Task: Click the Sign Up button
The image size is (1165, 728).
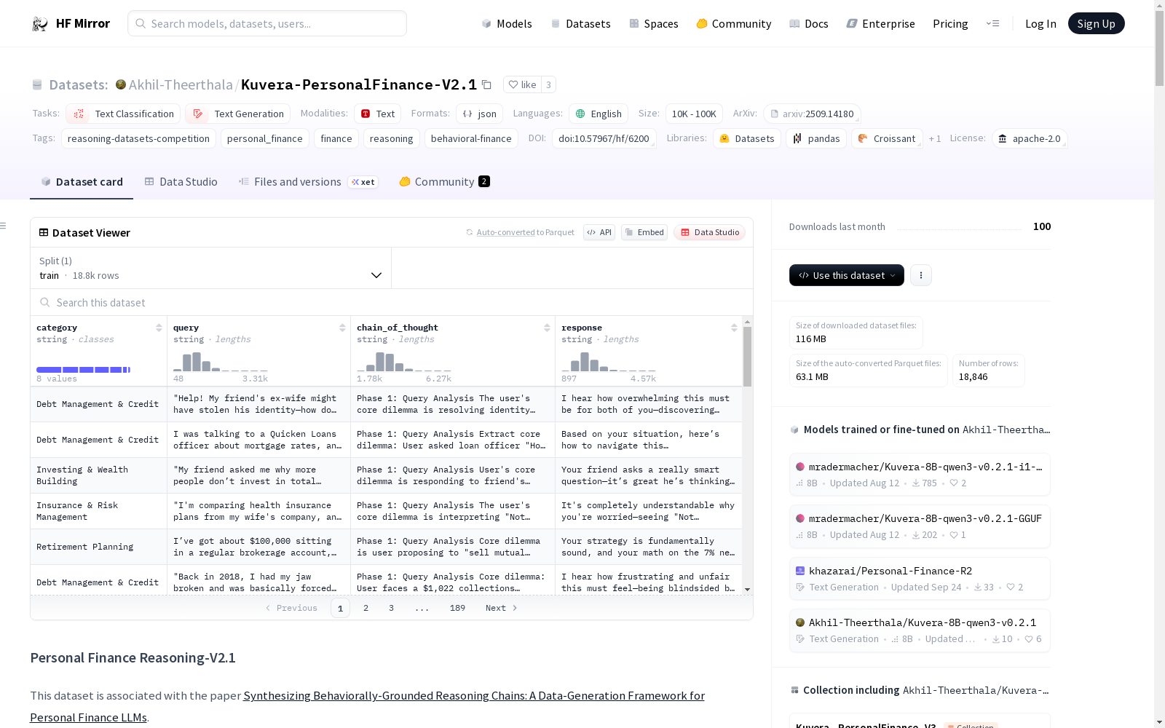Action: click(x=1096, y=23)
